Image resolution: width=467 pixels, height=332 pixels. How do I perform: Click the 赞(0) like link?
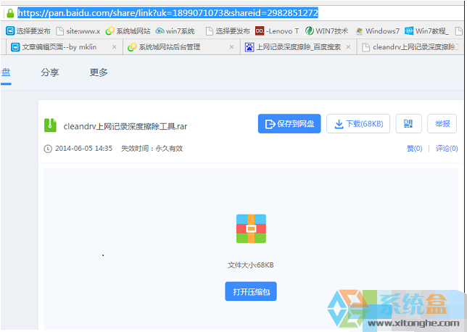[x=415, y=149]
